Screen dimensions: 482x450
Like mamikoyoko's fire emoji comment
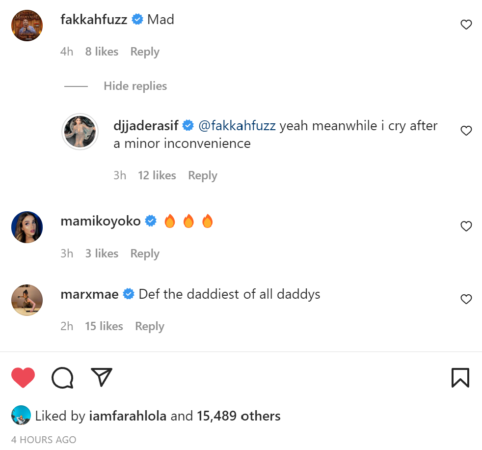tap(466, 226)
